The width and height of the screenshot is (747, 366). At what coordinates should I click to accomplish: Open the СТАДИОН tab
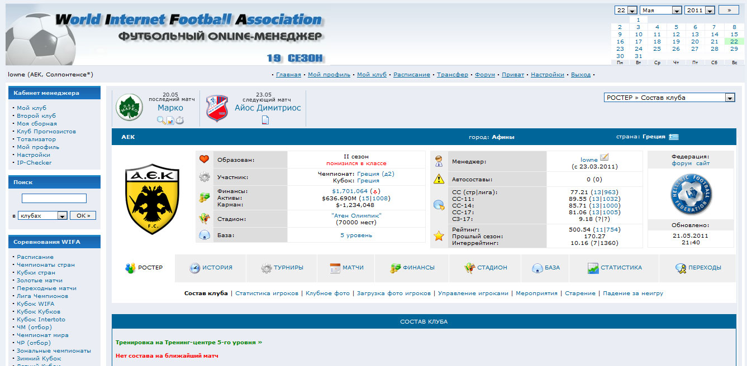pyautogui.click(x=485, y=268)
